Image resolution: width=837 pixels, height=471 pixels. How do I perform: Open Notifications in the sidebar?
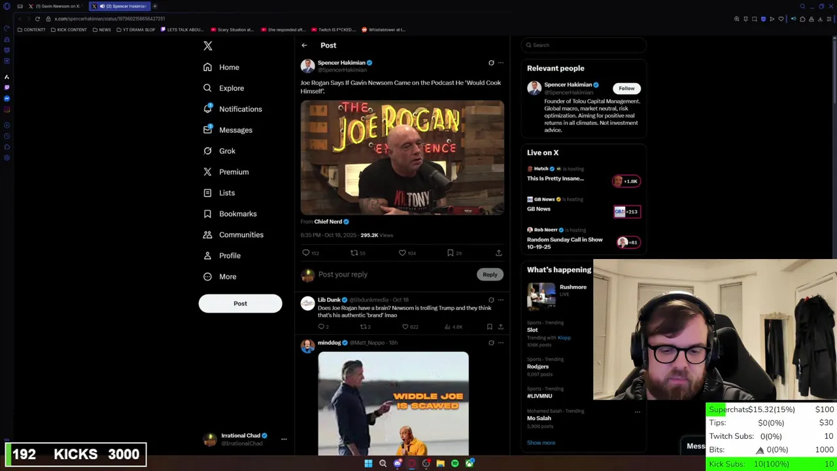(232, 109)
